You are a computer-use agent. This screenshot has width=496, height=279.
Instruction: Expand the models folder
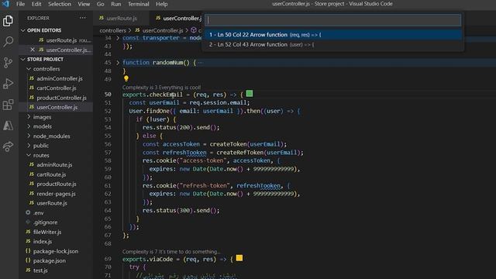click(29, 126)
